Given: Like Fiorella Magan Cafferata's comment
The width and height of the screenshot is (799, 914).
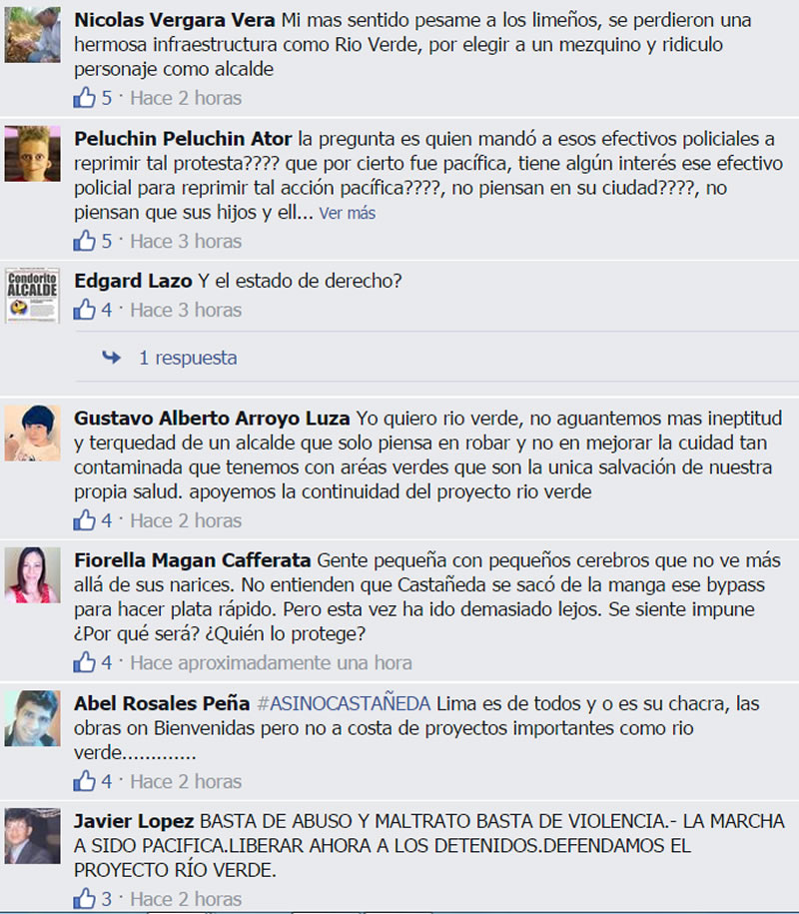Looking at the screenshot, I should click(x=85, y=662).
